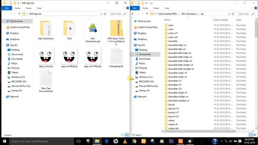Viewport: 258px width, 145px height.
Task: Open File menu in res window
Action: point(134,8)
